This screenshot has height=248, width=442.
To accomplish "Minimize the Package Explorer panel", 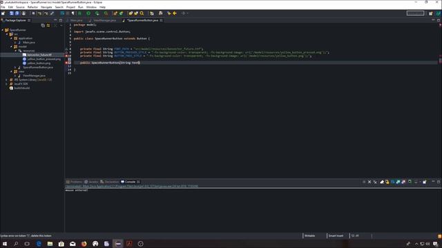I will 55,20.
